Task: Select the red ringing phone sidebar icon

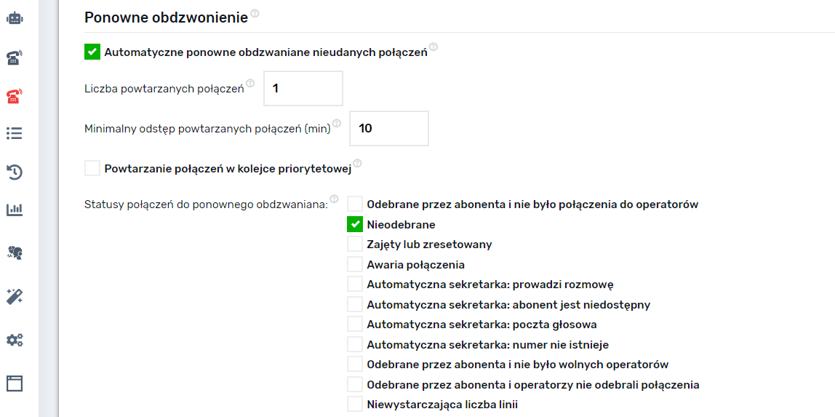Action: click(x=15, y=95)
